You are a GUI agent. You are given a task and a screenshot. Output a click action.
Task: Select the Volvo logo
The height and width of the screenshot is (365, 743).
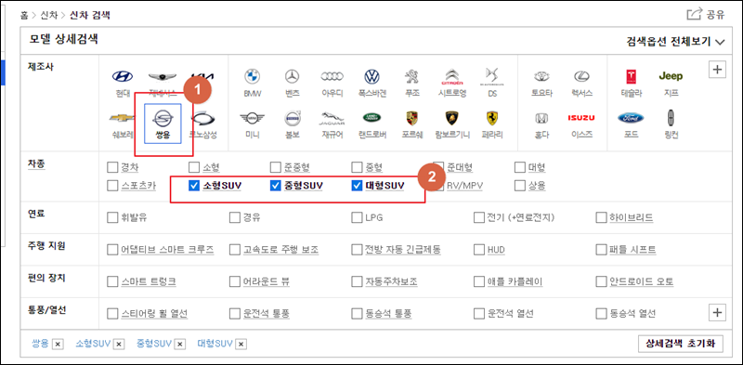click(293, 118)
